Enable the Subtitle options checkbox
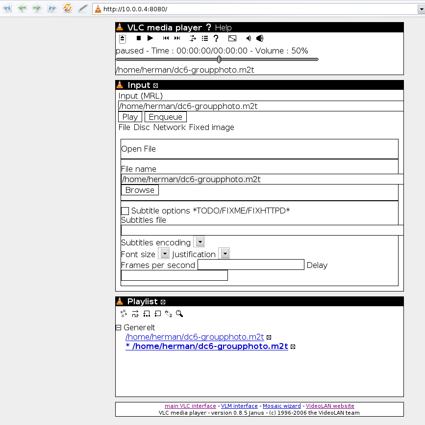This screenshot has height=425, width=425. (x=125, y=211)
